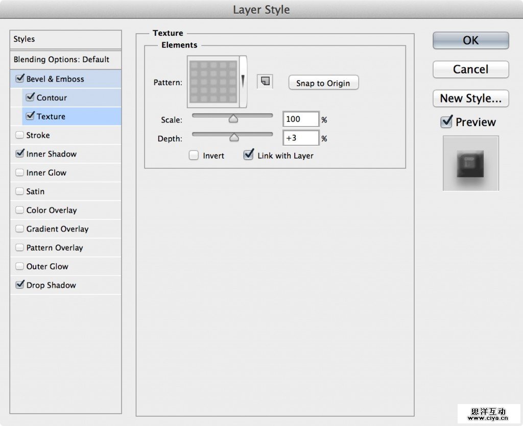The height and width of the screenshot is (426, 523).
Task: Click the Scale slider handle
Action: pos(233,119)
